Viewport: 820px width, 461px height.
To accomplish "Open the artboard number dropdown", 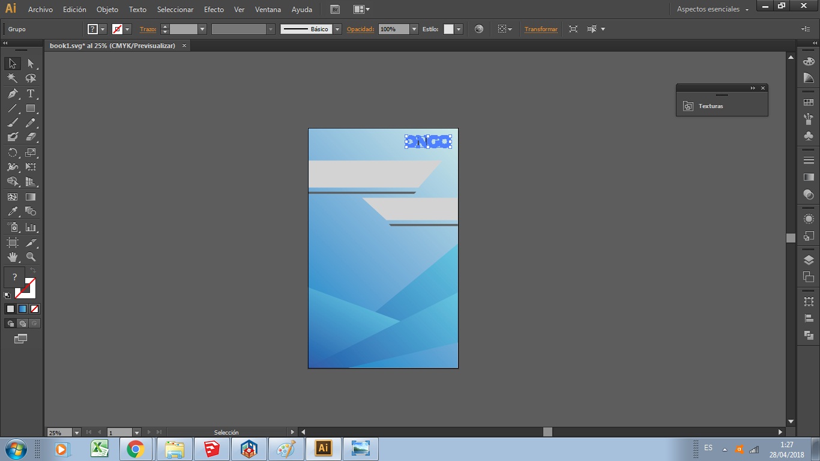I will (x=137, y=432).
